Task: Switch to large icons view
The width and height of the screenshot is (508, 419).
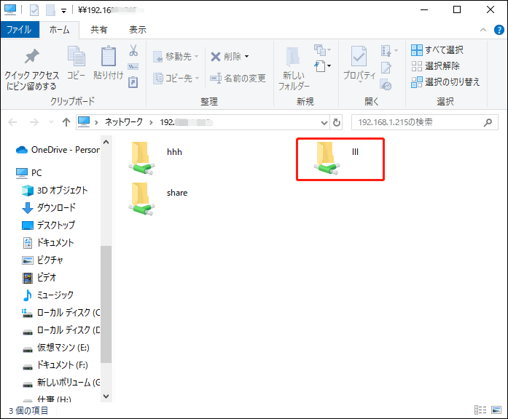Action: click(496, 410)
